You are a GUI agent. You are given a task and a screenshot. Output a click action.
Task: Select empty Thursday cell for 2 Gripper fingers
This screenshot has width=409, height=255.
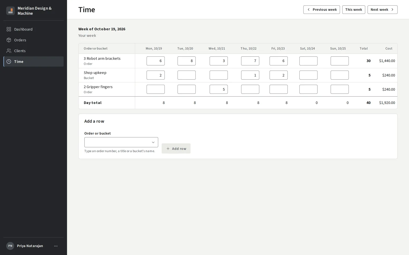(x=250, y=89)
